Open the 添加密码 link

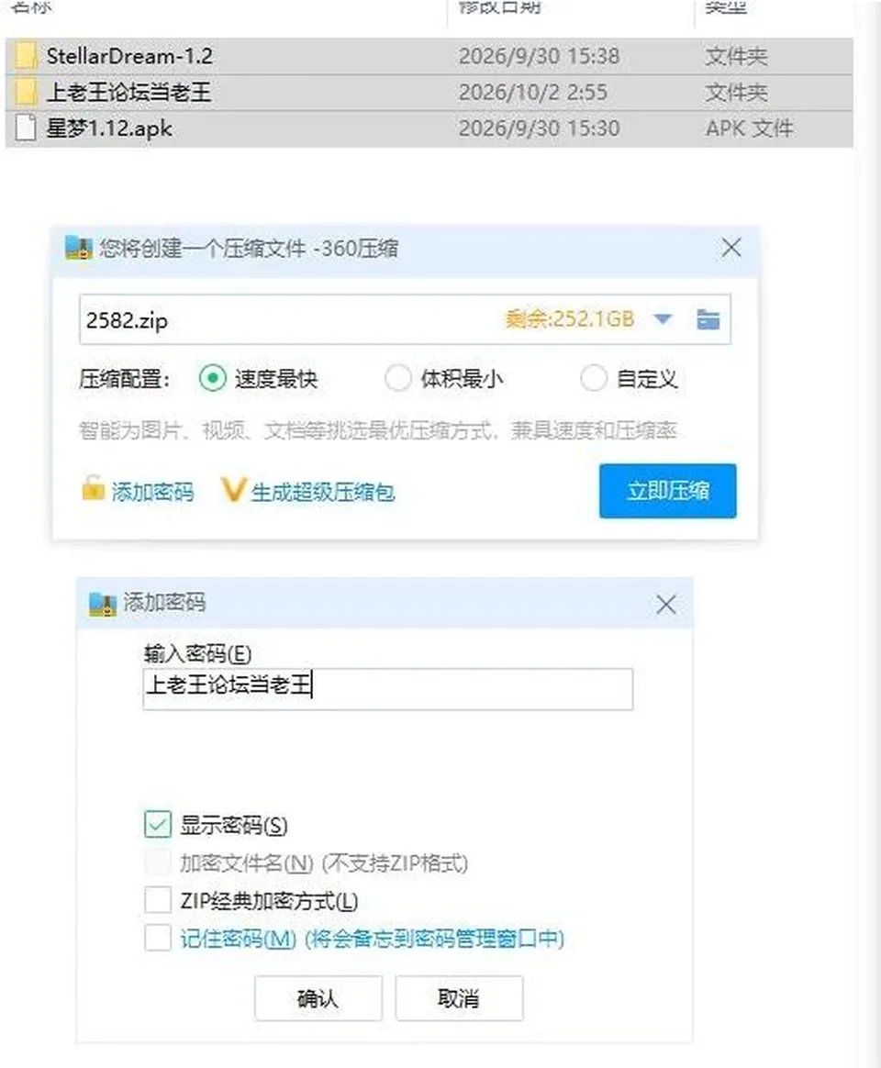[152, 491]
